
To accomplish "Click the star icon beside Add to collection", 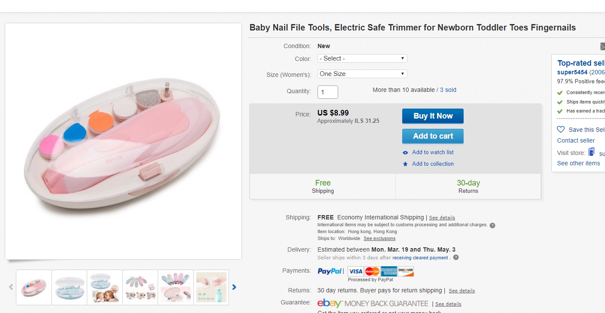I will click(405, 164).
